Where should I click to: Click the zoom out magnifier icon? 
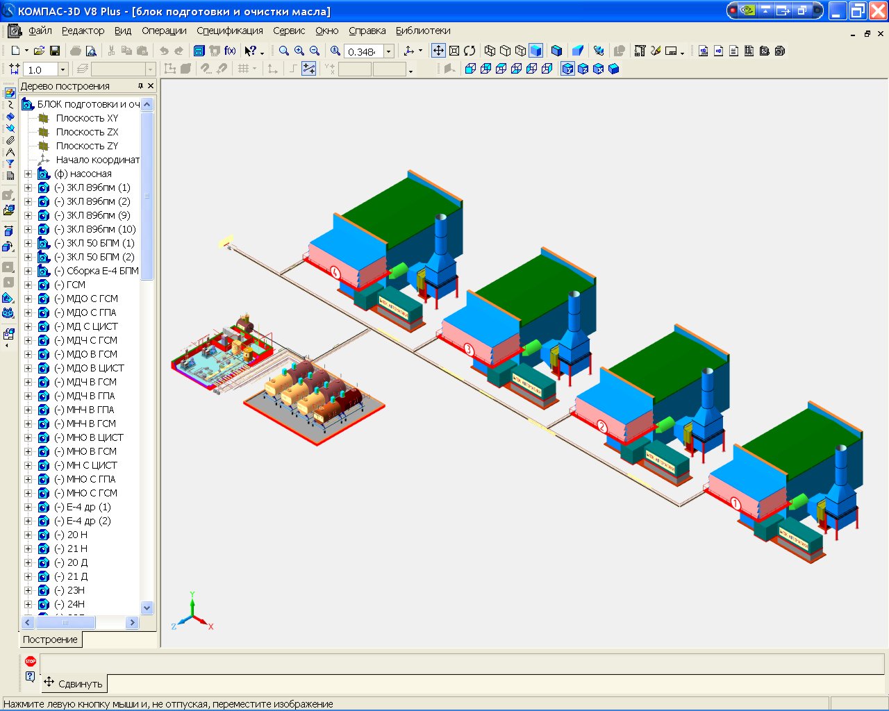(x=315, y=51)
